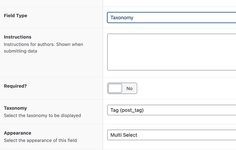
Task: Click the "Instructions for authors" description text
Action: tap(43, 44)
